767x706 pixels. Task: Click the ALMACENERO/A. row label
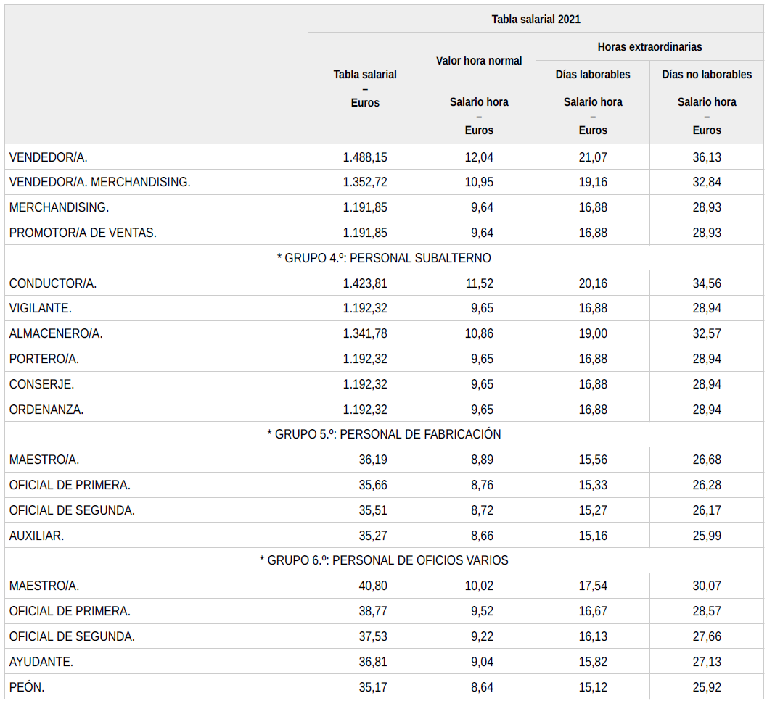(56, 333)
